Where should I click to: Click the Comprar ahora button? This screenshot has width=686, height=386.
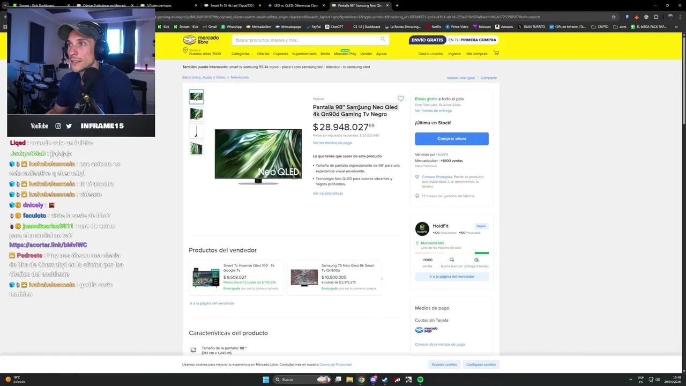452,138
